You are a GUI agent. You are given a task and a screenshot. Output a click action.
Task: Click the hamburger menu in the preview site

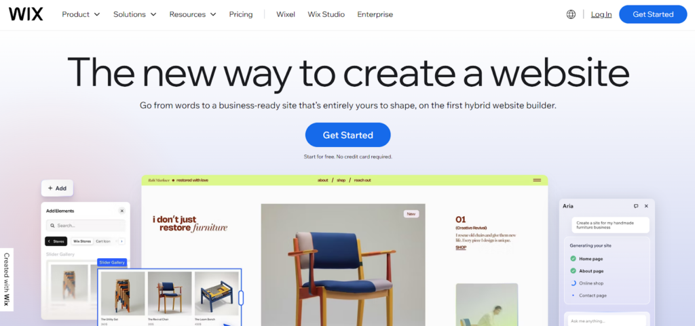pos(537,180)
